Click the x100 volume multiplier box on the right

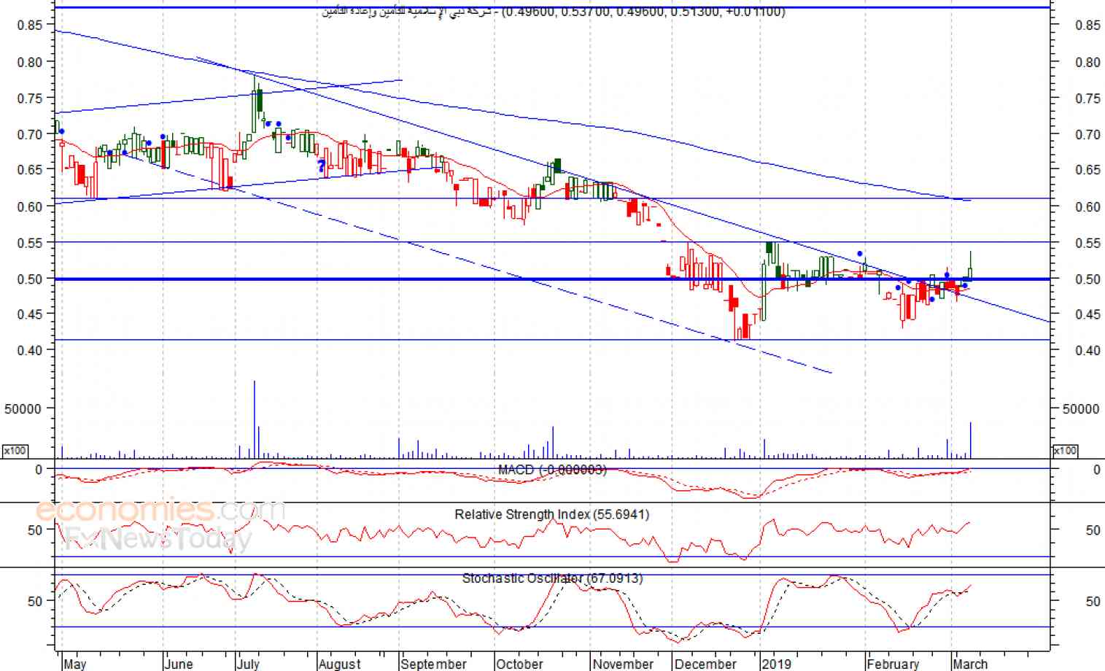tap(1066, 451)
